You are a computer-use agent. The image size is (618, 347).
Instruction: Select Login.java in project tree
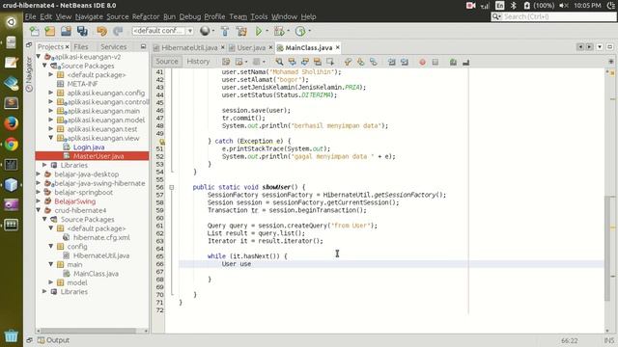[89, 147]
